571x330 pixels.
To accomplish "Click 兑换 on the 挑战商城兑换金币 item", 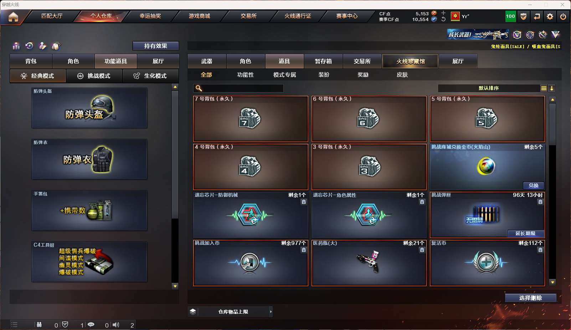I will click(534, 185).
